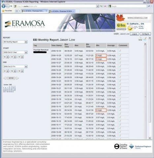Click the report table scrollbar up arrow
Image resolution: width=154 pixels, height=158 pixels.
(x=145, y=44)
